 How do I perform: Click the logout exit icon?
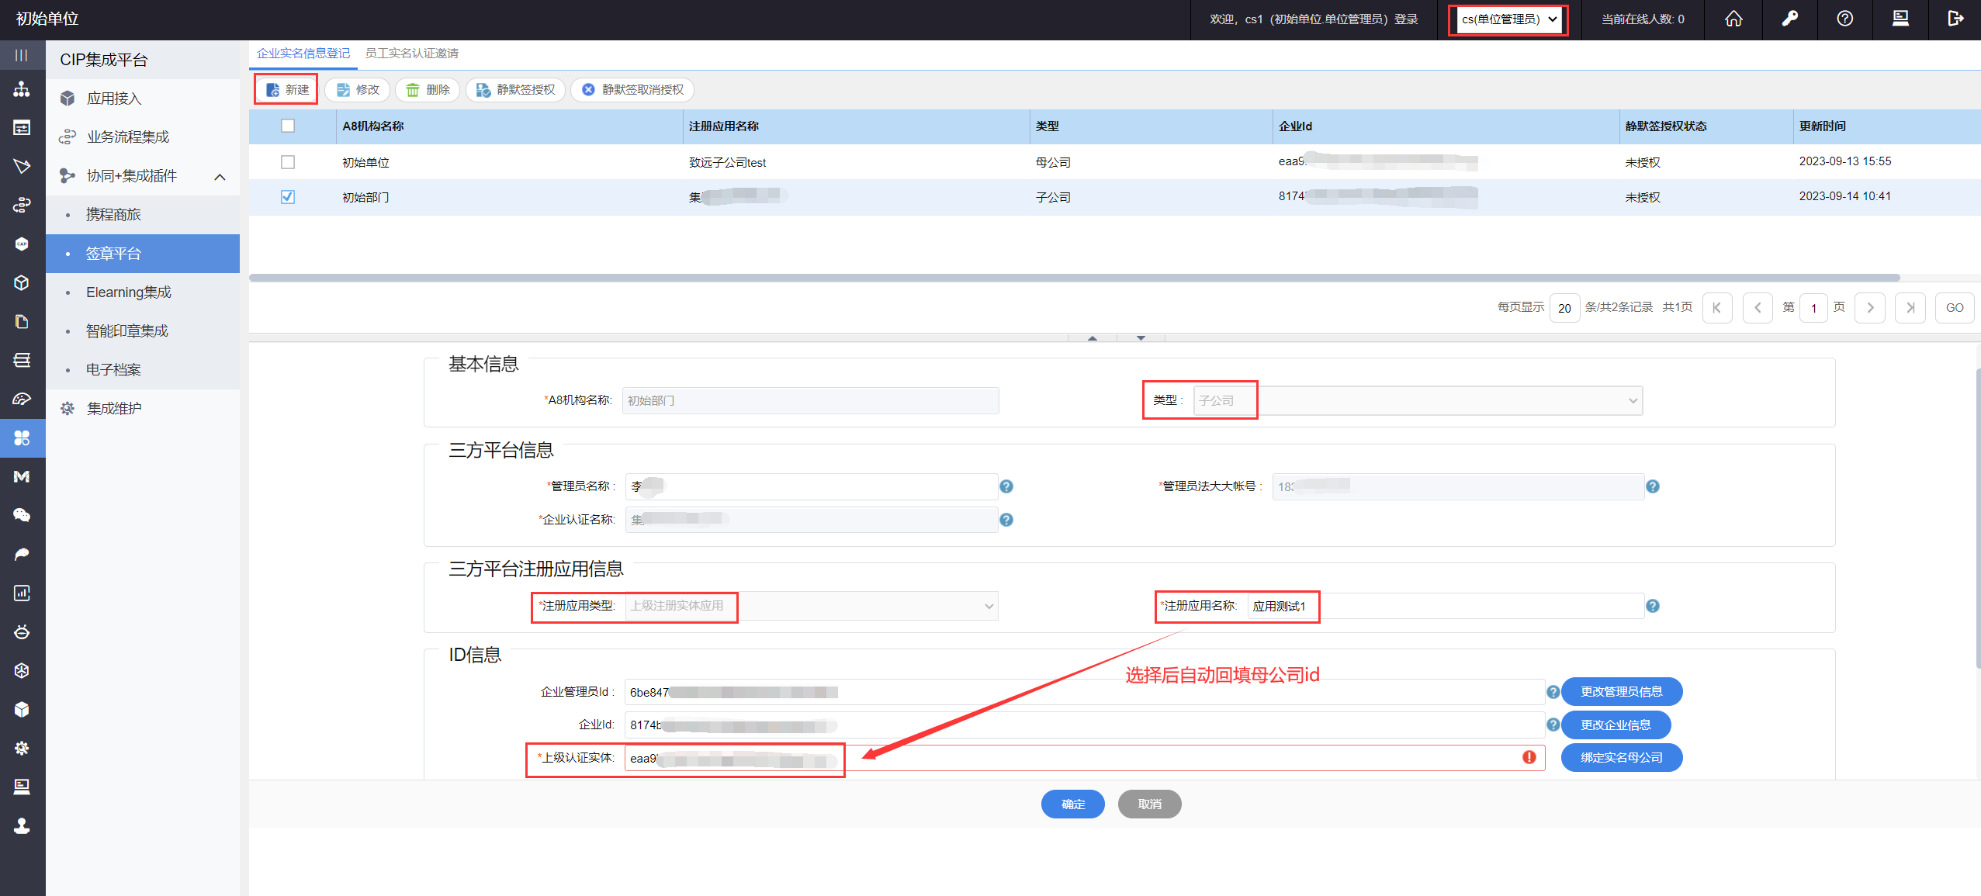click(x=1955, y=19)
